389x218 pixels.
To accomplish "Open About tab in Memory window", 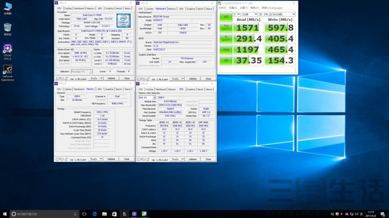I will coord(127,89).
